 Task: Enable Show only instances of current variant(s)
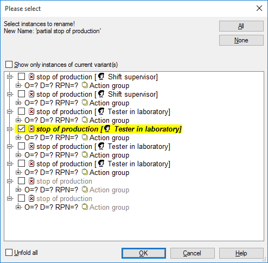[9, 65]
